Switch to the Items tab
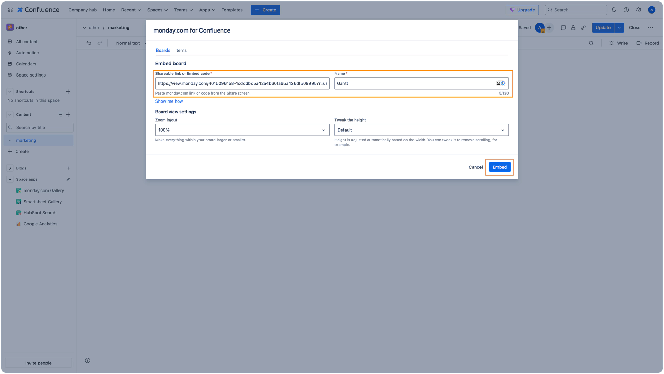The image size is (664, 374). tap(181, 50)
